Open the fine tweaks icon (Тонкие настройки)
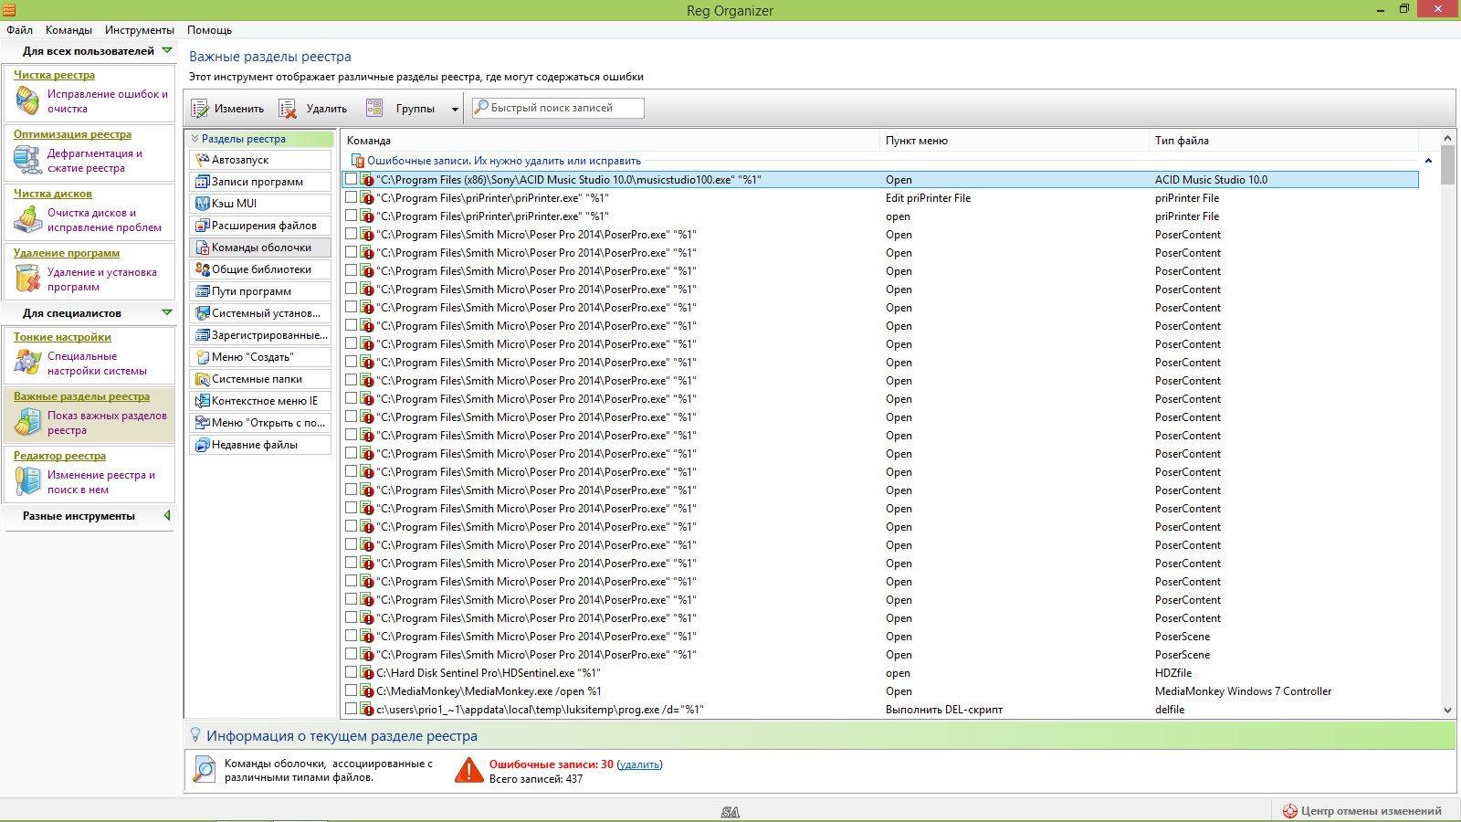1461x822 pixels. click(27, 363)
